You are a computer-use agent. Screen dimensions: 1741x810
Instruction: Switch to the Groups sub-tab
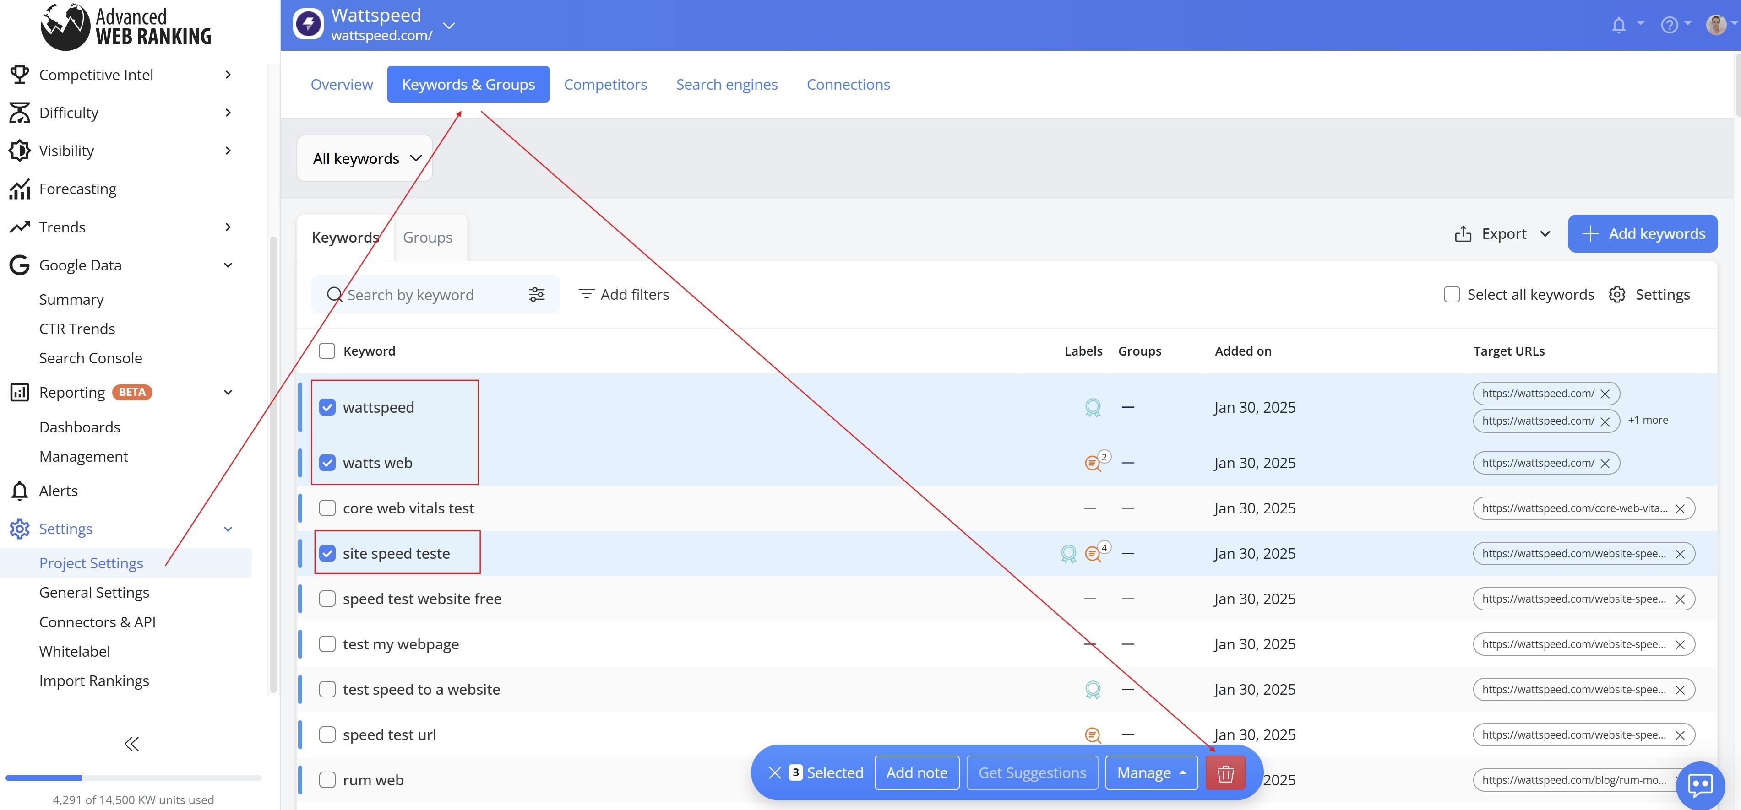point(428,237)
